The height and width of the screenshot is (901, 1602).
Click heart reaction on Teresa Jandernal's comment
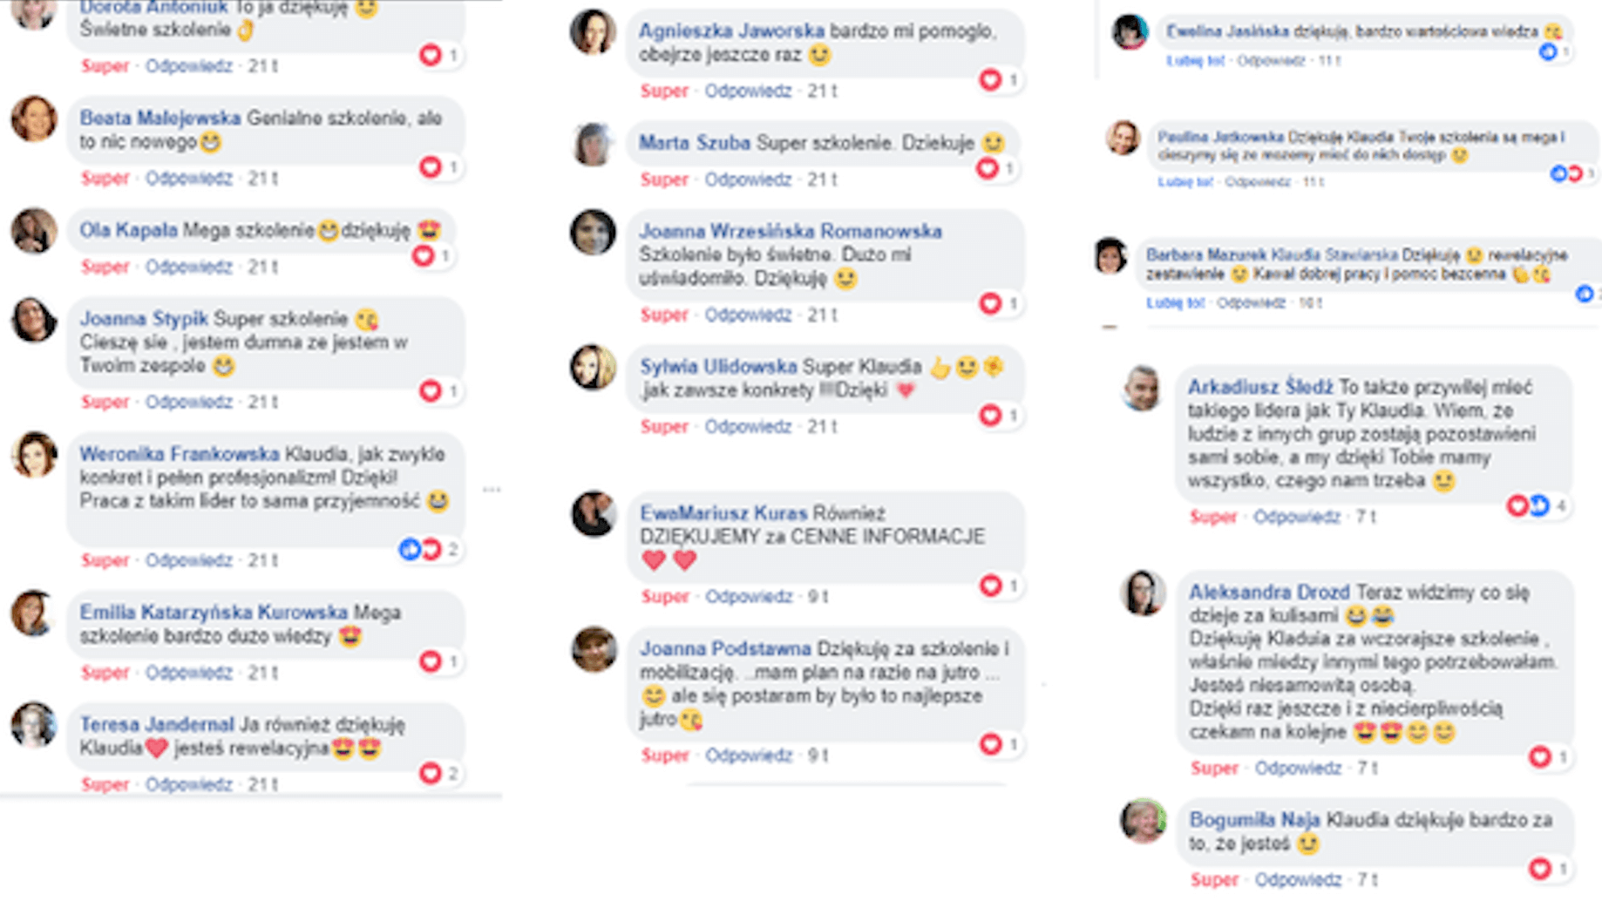click(431, 773)
